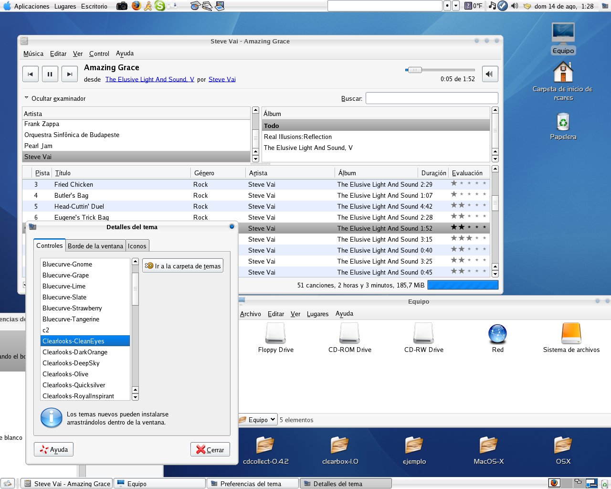611x489 pixels.
Task: Select Frank Zappa in the artist list
Action: point(136,124)
